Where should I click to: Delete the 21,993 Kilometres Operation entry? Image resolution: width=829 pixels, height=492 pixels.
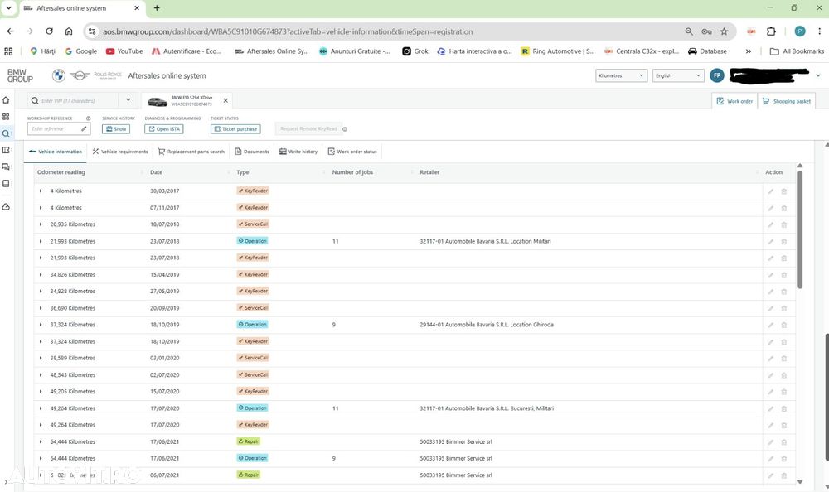point(784,242)
